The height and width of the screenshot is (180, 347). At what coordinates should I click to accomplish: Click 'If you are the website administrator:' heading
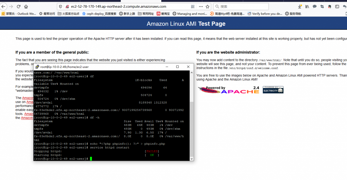[x=228, y=52]
